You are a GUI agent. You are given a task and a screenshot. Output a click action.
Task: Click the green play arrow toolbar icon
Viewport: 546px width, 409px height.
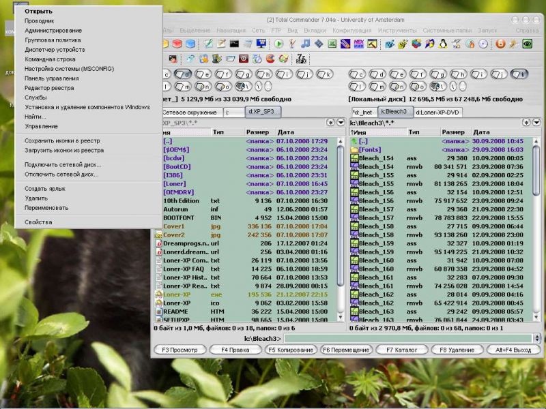coord(278,44)
